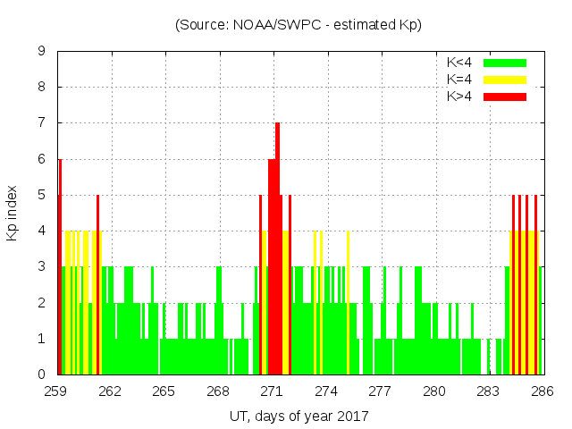Click the x-axis tick label 283
The width and height of the screenshot is (572, 429).
coord(488,391)
